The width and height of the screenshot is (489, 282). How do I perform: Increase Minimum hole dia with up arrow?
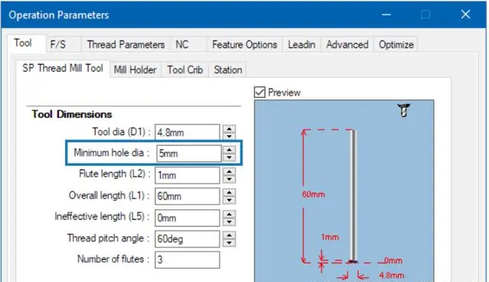click(230, 150)
